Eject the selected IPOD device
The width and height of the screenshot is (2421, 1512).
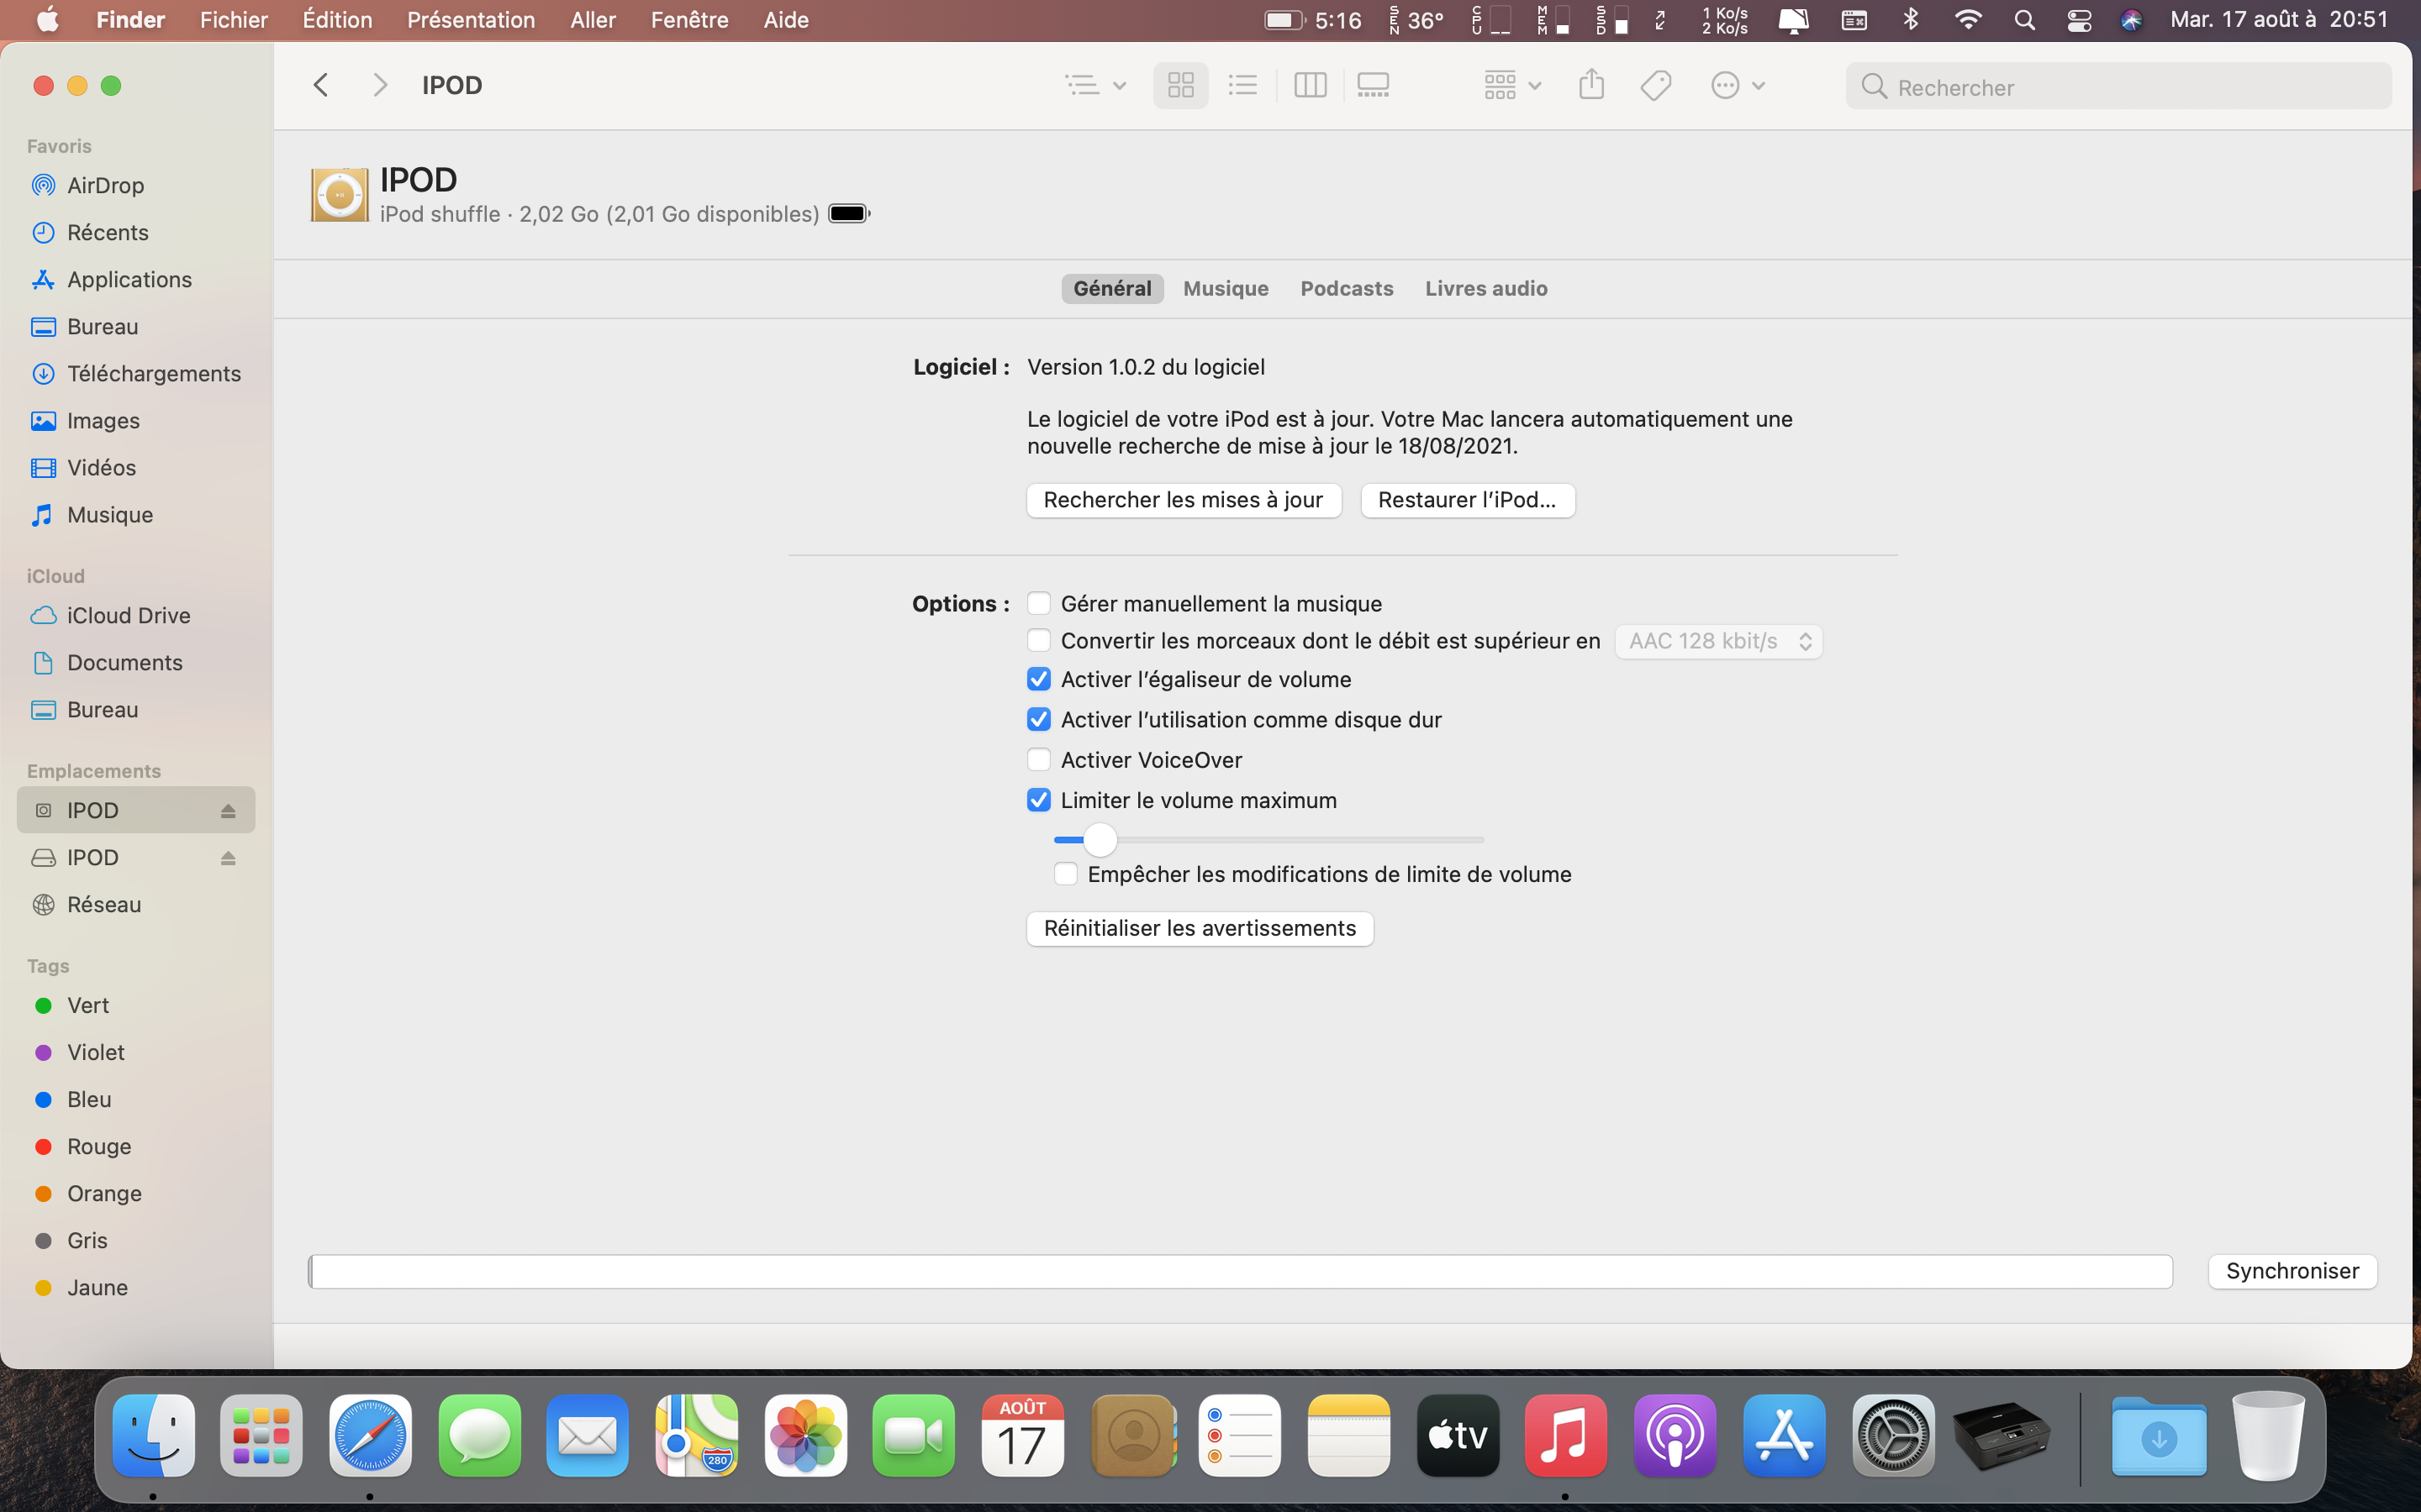(228, 811)
